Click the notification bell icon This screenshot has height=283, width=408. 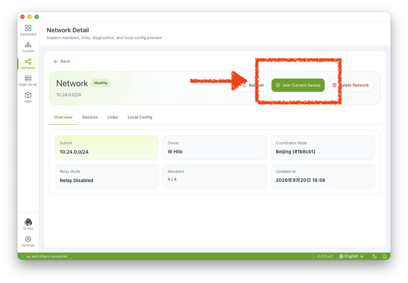(x=385, y=256)
